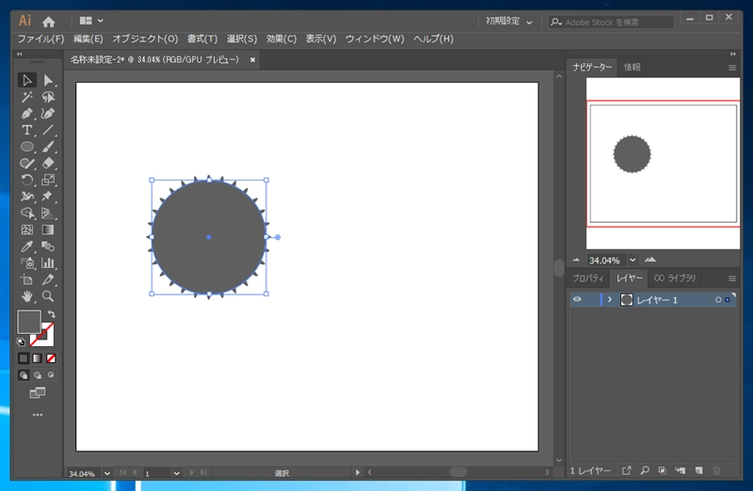The height and width of the screenshot is (491, 753).
Task: Select the Line Segment tool
Action: pos(48,130)
